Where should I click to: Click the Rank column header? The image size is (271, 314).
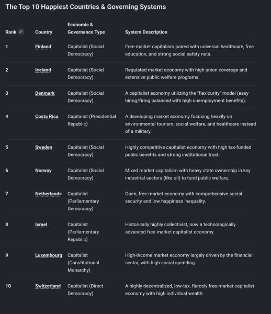point(11,32)
